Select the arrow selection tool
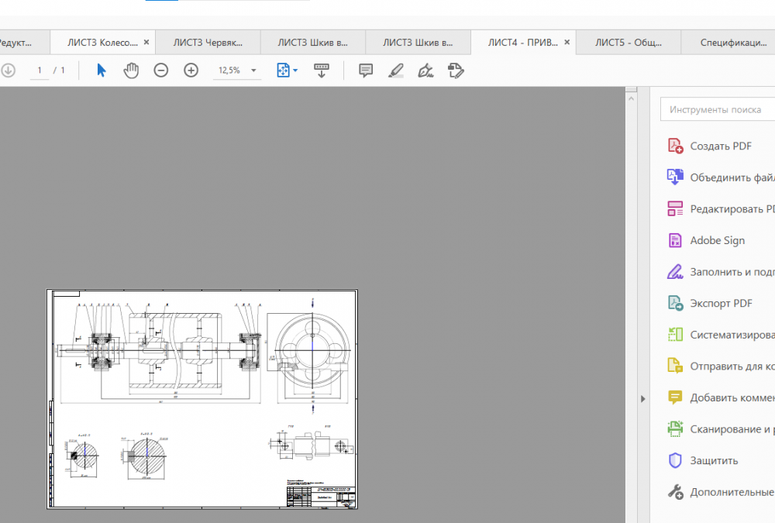This screenshot has width=775, height=523. [101, 71]
